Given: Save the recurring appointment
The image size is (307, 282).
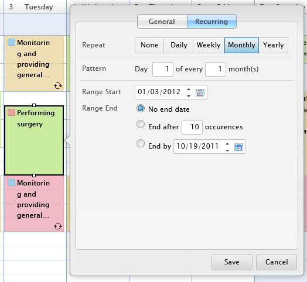Looking at the screenshot, I should click(x=232, y=262).
